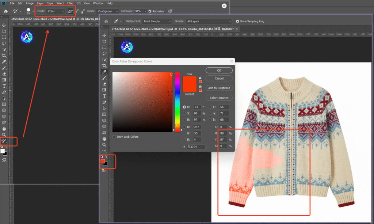Open the Sample Size Point Sample dropdown

(157, 21)
